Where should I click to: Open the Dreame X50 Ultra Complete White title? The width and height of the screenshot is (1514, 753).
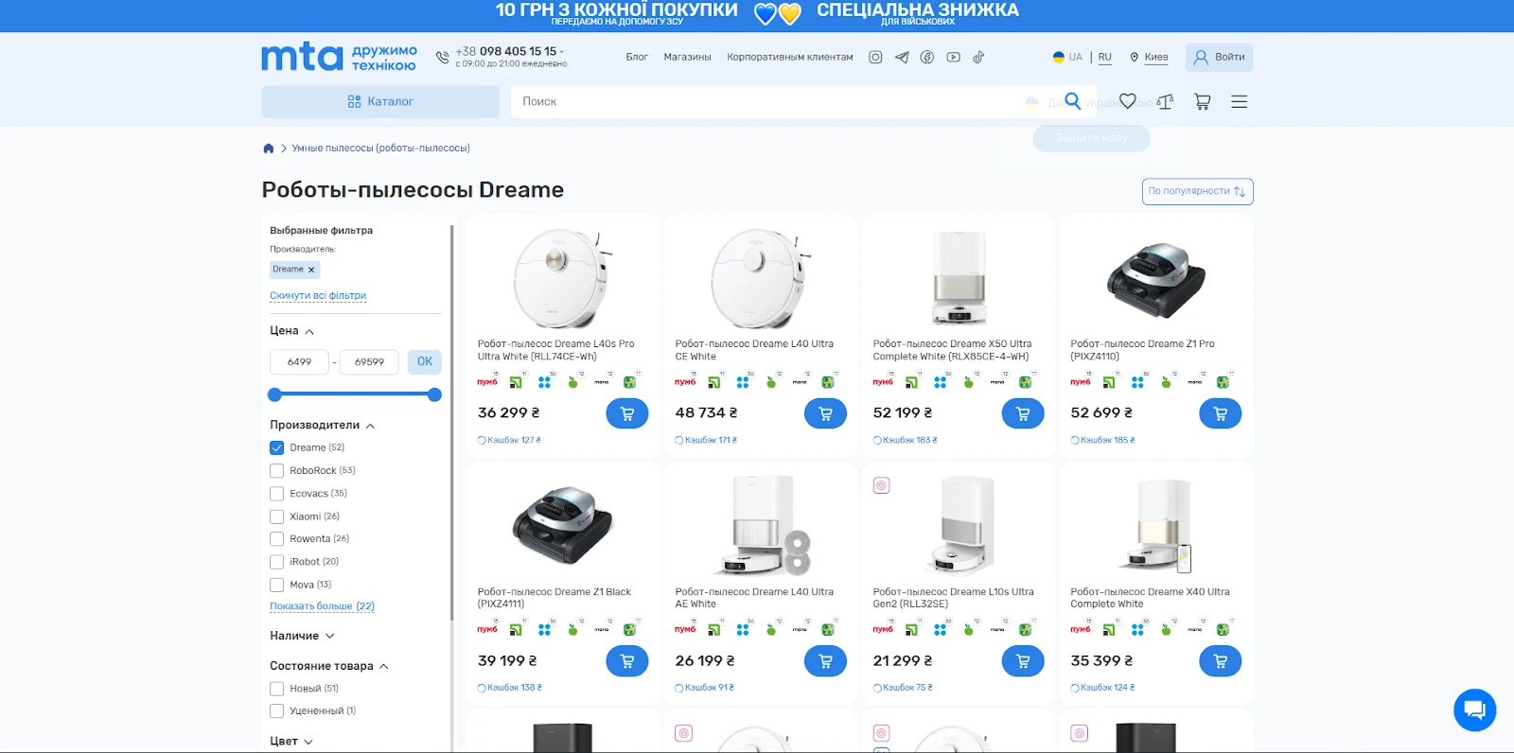[x=952, y=350]
